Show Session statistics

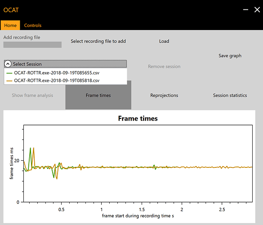(230, 95)
